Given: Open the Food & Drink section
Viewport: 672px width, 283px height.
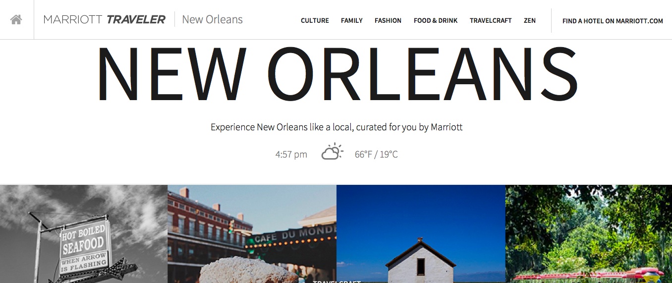Looking at the screenshot, I should 436,21.
